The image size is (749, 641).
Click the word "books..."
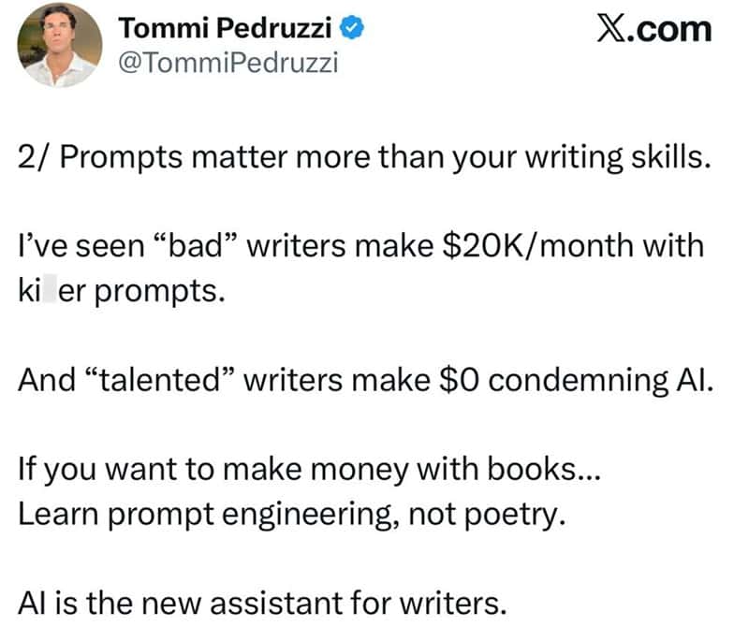coord(544,468)
